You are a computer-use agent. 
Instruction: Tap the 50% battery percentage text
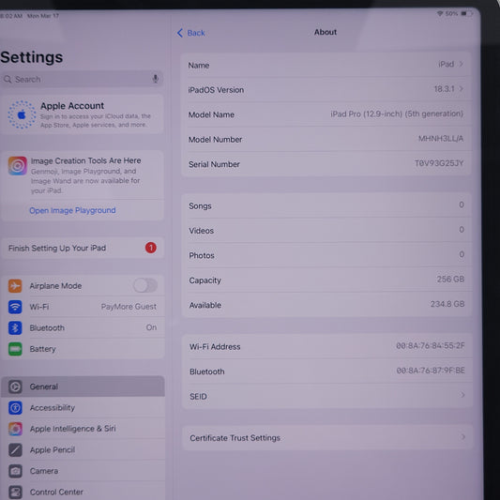coord(451,13)
